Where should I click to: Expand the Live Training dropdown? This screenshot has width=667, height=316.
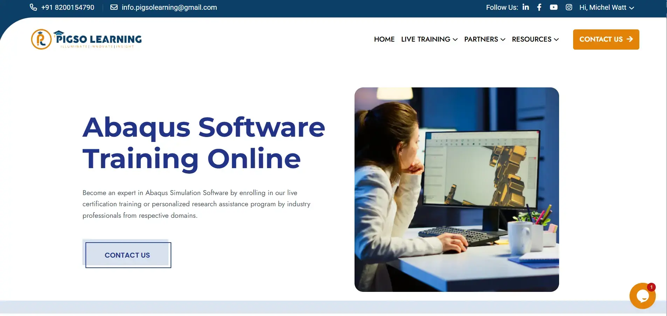coord(429,39)
